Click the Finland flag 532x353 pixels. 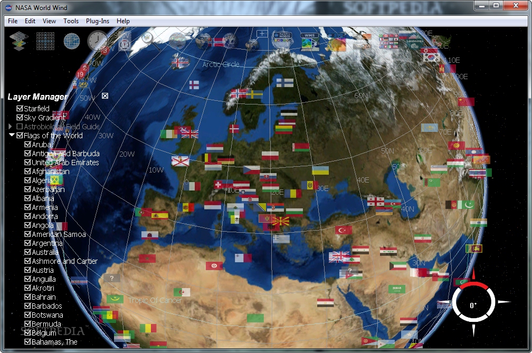[x=284, y=83]
